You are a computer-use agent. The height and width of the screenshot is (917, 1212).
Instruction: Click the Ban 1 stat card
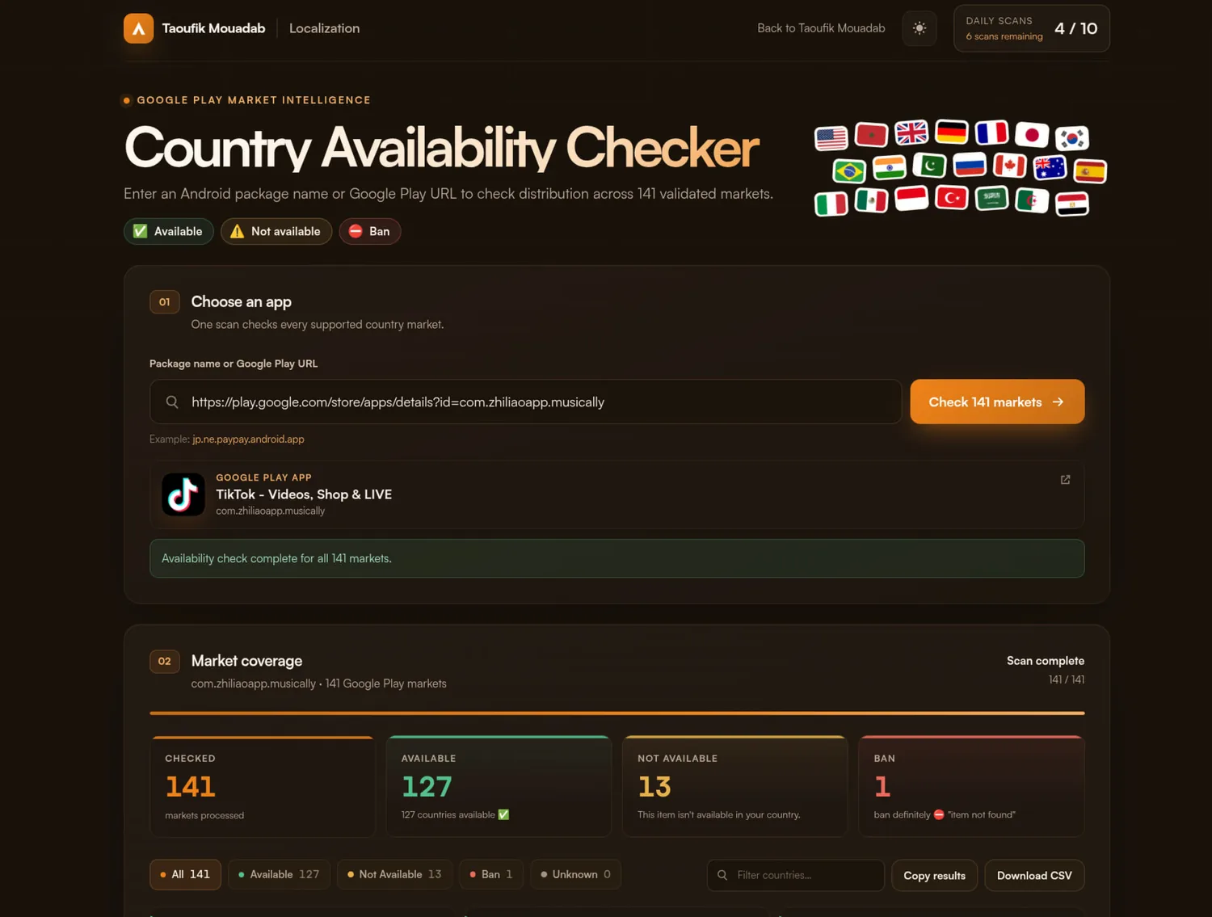click(x=971, y=786)
